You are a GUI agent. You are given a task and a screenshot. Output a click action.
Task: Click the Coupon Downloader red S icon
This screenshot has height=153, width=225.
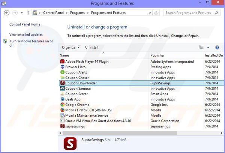(x=62, y=83)
